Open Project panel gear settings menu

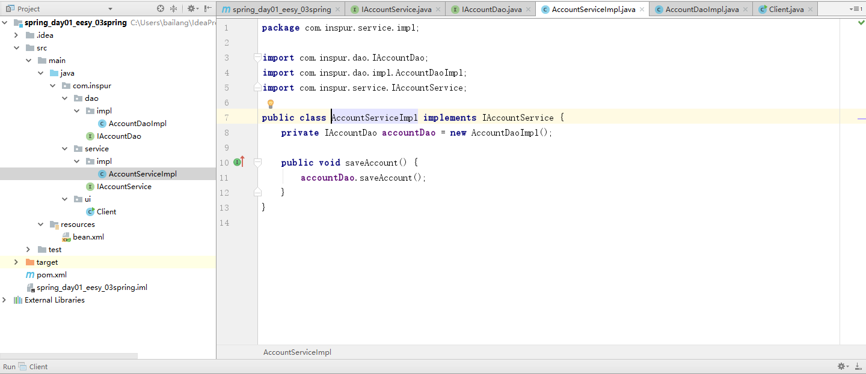192,8
